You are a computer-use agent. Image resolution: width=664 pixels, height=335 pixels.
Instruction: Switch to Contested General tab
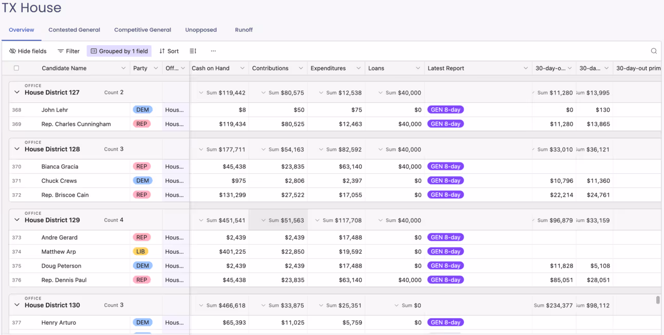[74, 30]
